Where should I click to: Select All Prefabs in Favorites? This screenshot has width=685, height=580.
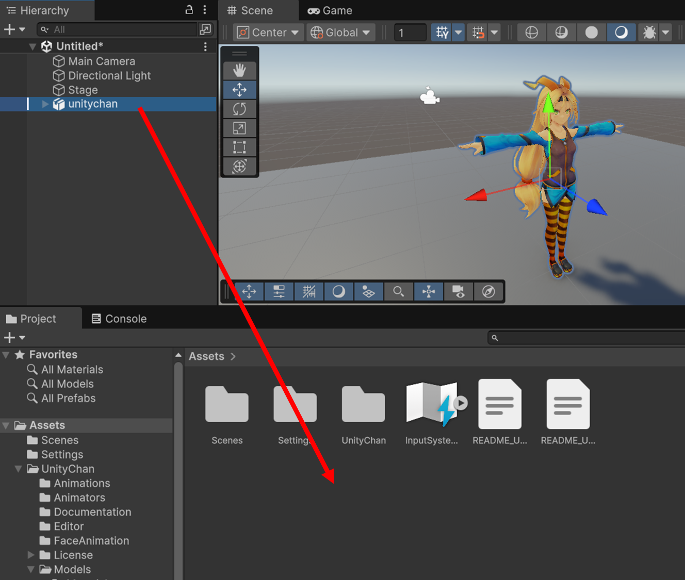pos(68,399)
